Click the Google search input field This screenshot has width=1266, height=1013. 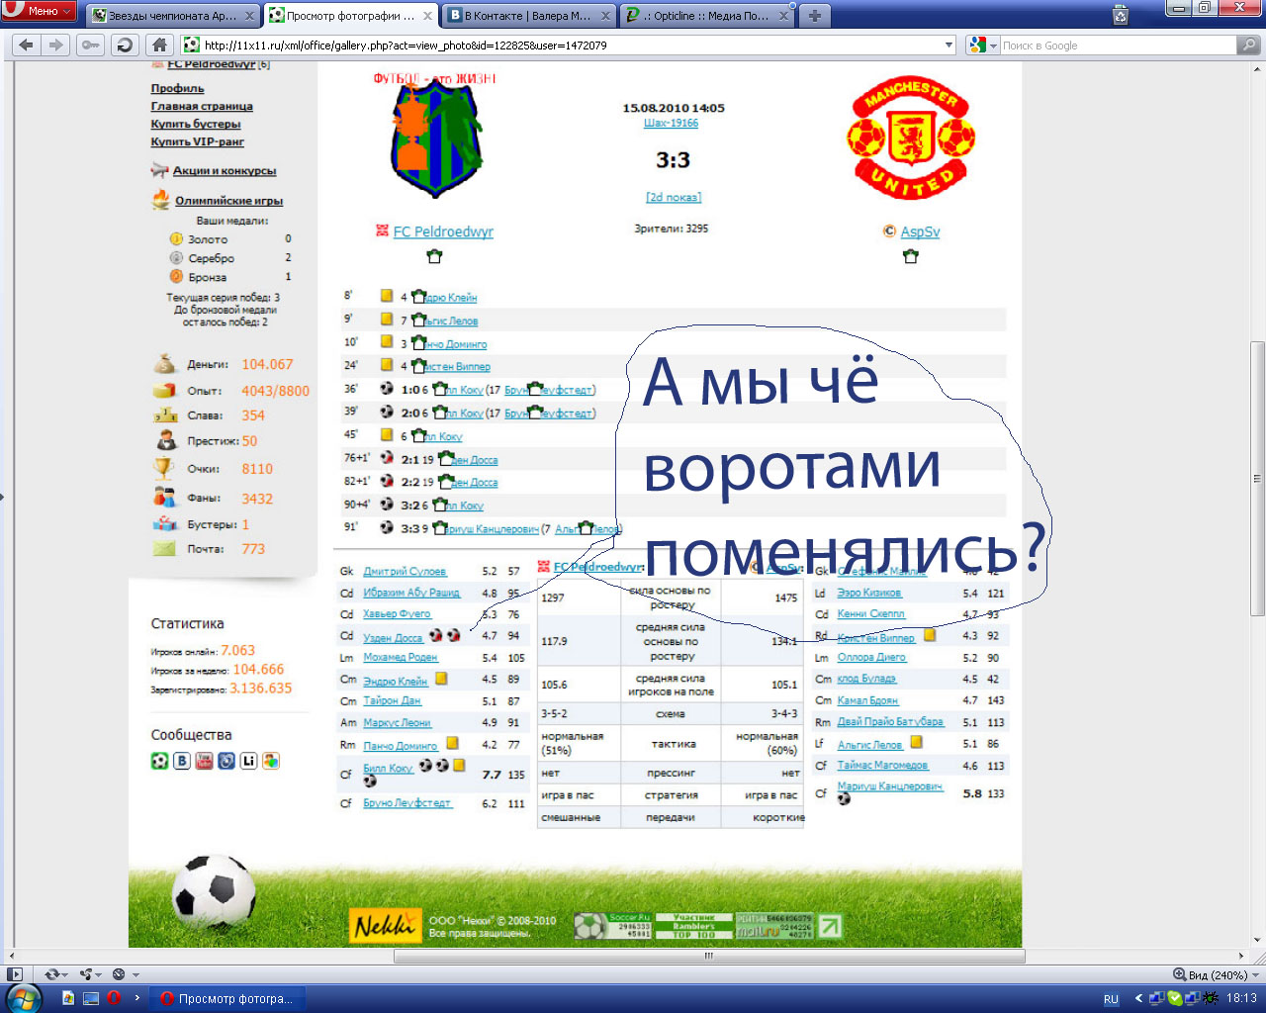(1116, 46)
